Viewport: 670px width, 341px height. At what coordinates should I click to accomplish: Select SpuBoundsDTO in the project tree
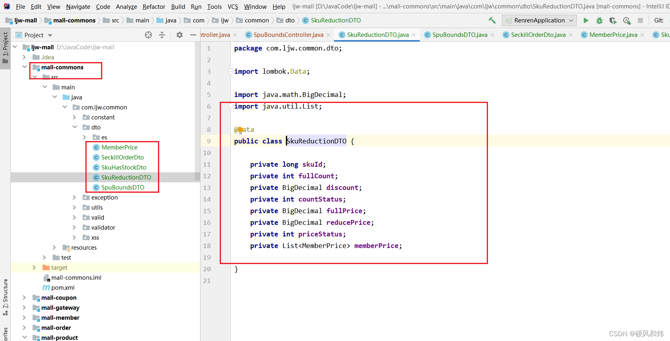click(123, 188)
